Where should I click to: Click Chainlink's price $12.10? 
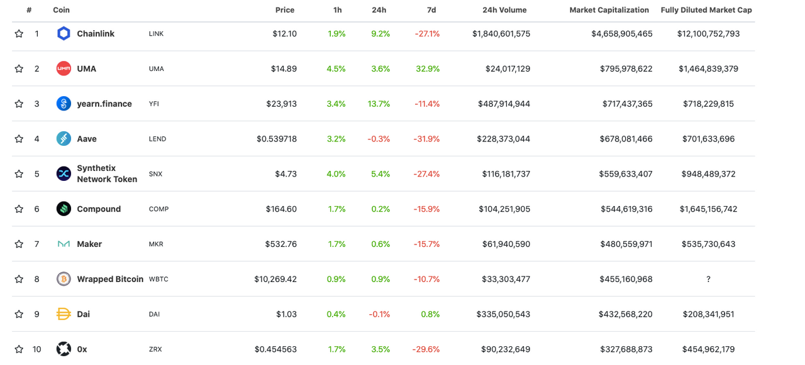[285, 34]
